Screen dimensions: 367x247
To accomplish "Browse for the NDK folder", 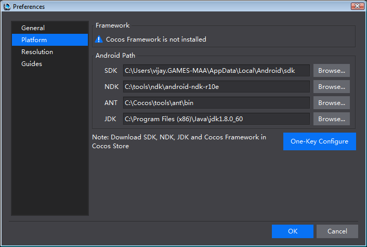I will [x=332, y=87].
